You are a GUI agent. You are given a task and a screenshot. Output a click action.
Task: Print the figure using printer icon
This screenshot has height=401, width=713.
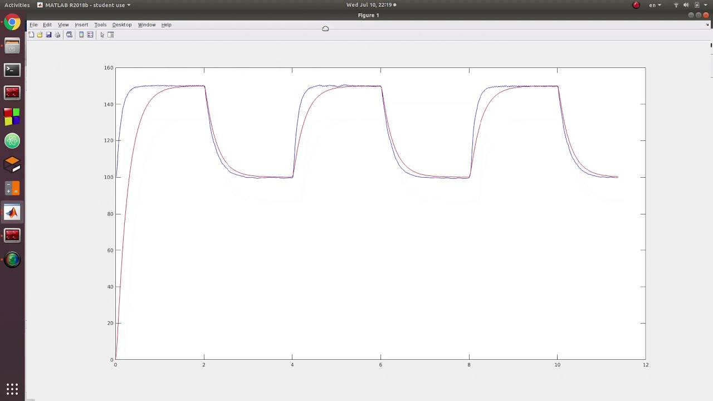tap(57, 35)
